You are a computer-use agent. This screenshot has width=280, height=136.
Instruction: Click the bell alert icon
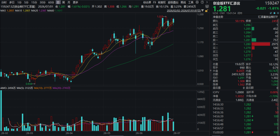pyautogui.click(x=274, y=13)
